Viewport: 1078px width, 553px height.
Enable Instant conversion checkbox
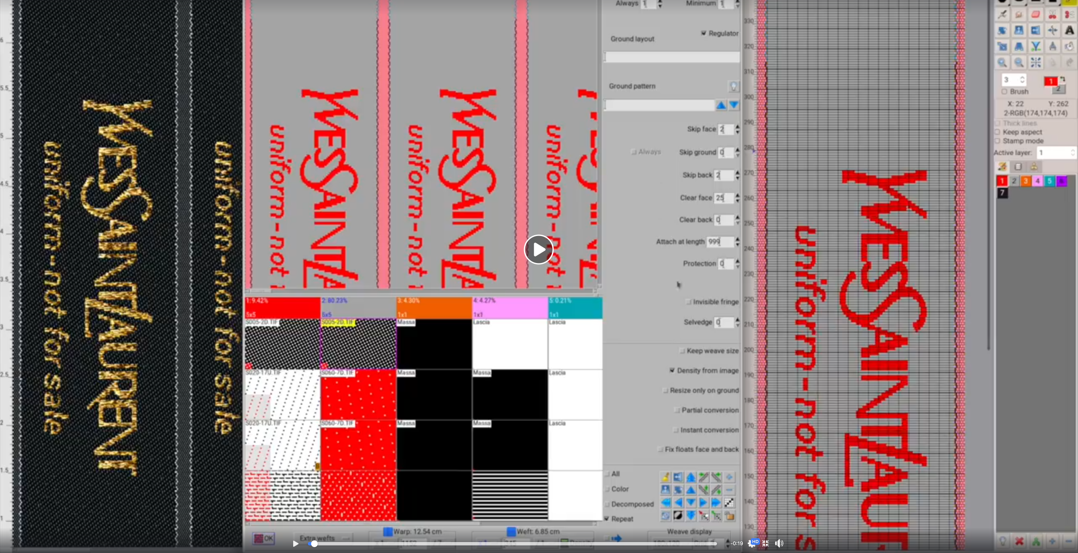[676, 430]
